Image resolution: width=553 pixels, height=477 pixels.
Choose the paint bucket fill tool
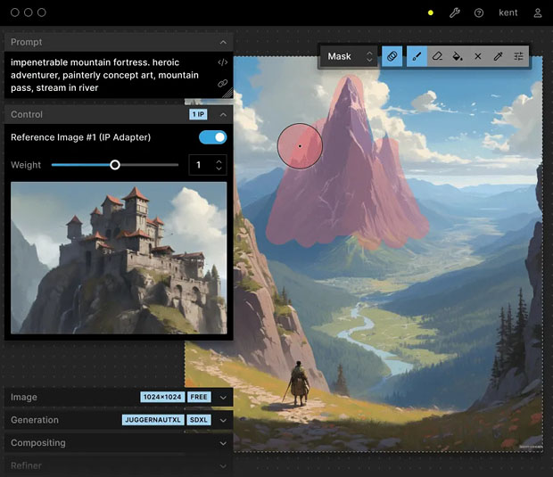[x=458, y=56]
